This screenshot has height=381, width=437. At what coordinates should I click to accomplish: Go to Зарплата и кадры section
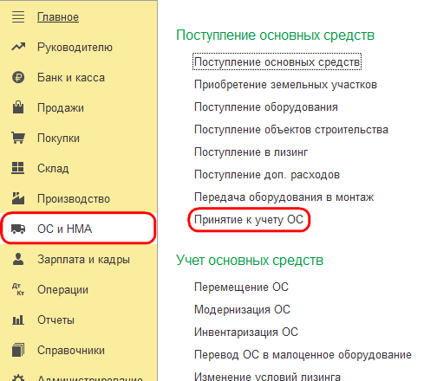[83, 260]
